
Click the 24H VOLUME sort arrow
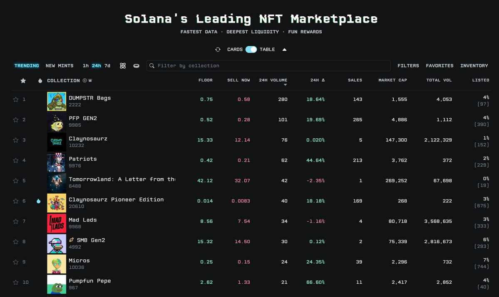pyautogui.click(x=285, y=85)
